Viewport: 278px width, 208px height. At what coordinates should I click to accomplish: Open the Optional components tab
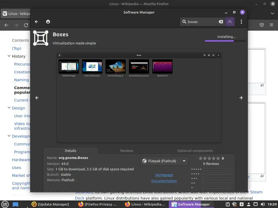click(x=195, y=151)
